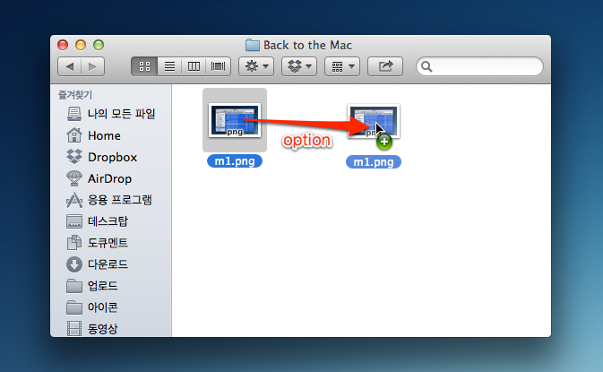Open Home in the sidebar
The width and height of the screenshot is (603, 372).
(x=104, y=135)
